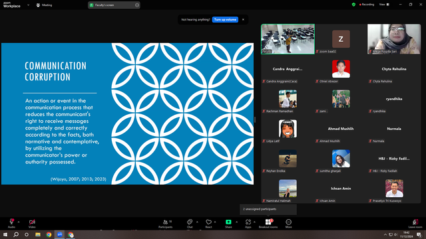Open the More options menu
Viewport: 426px width, 239px height.
tap(288, 223)
